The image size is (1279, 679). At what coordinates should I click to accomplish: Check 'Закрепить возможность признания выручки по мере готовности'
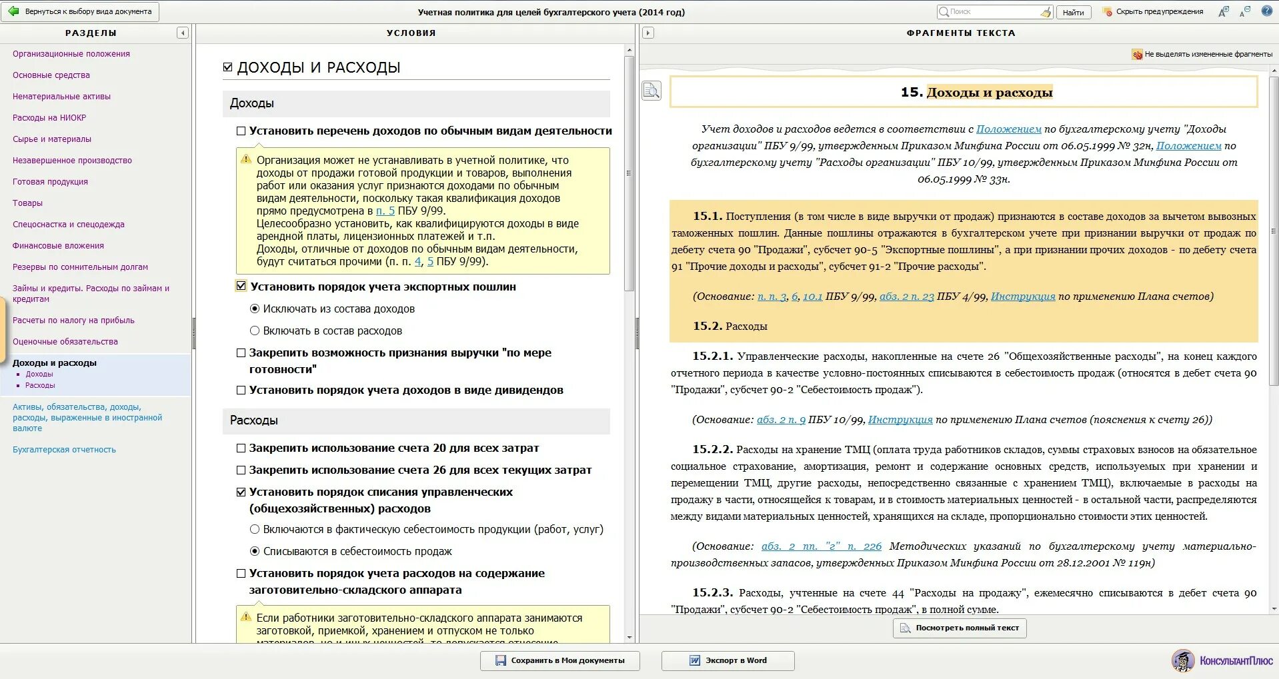pyautogui.click(x=241, y=353)
